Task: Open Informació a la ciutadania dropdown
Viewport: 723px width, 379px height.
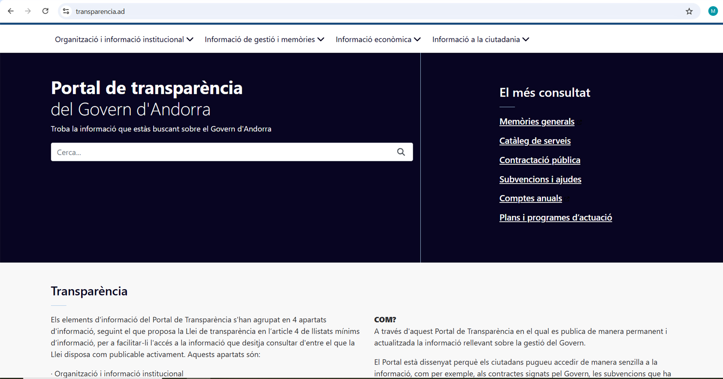Action: pyautogui.click(x=480, y=39)
